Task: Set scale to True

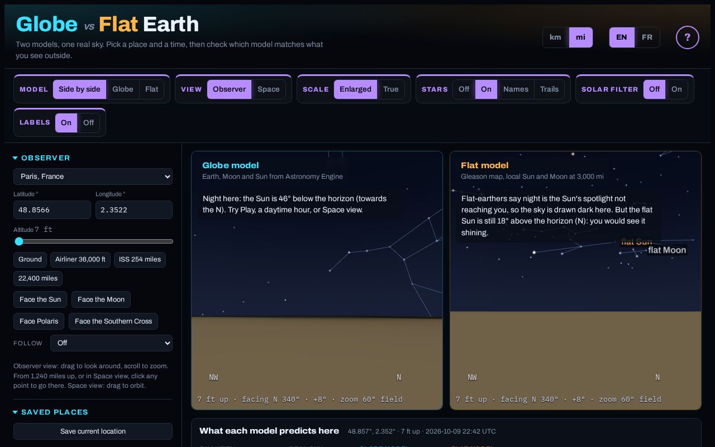Action: (x=391, y=89)
